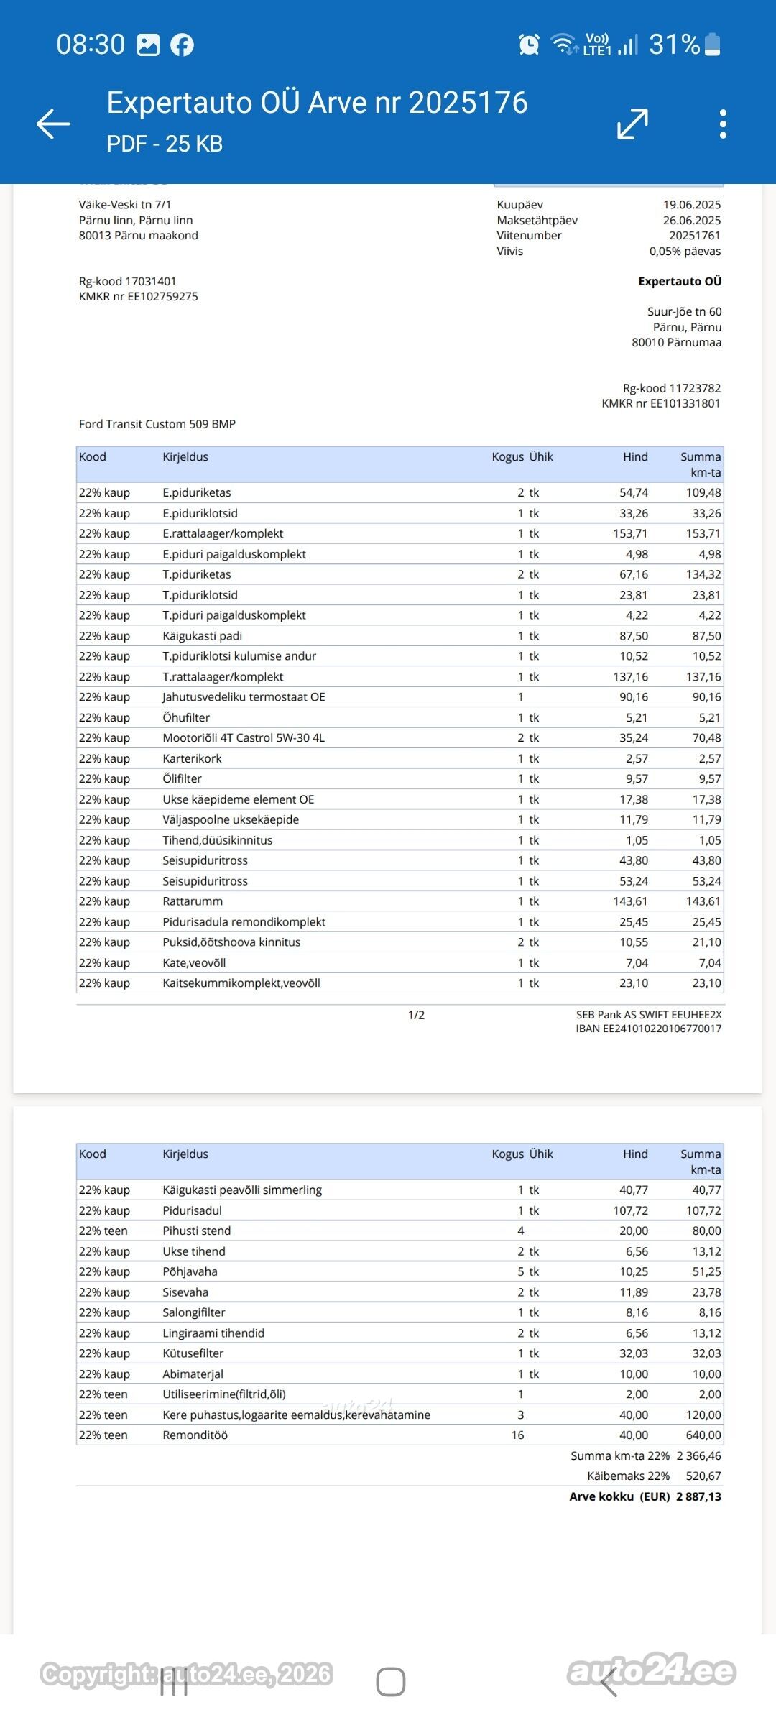Open recent apps navigation button
The image size is (776, 1725).
[174, 1681]
